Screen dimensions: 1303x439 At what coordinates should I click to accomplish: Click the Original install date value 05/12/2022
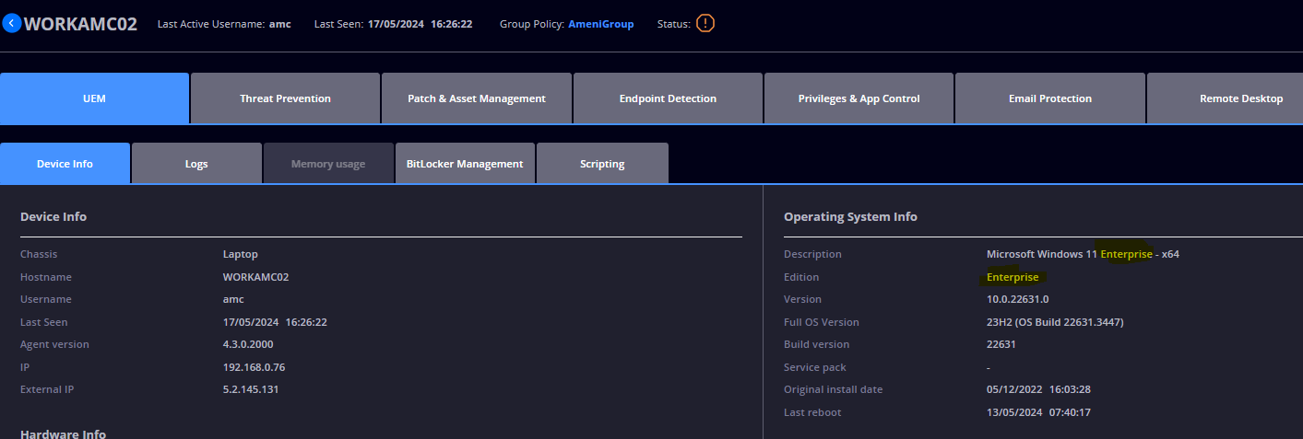point(1038,389)
